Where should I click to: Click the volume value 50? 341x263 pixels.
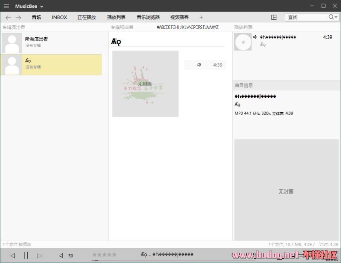[x=71, y=256]
